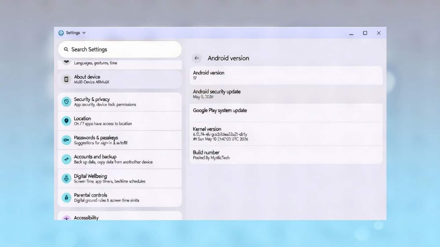Open About device settings
Screen dimensions: 440x247
click(x=120, y=79)
